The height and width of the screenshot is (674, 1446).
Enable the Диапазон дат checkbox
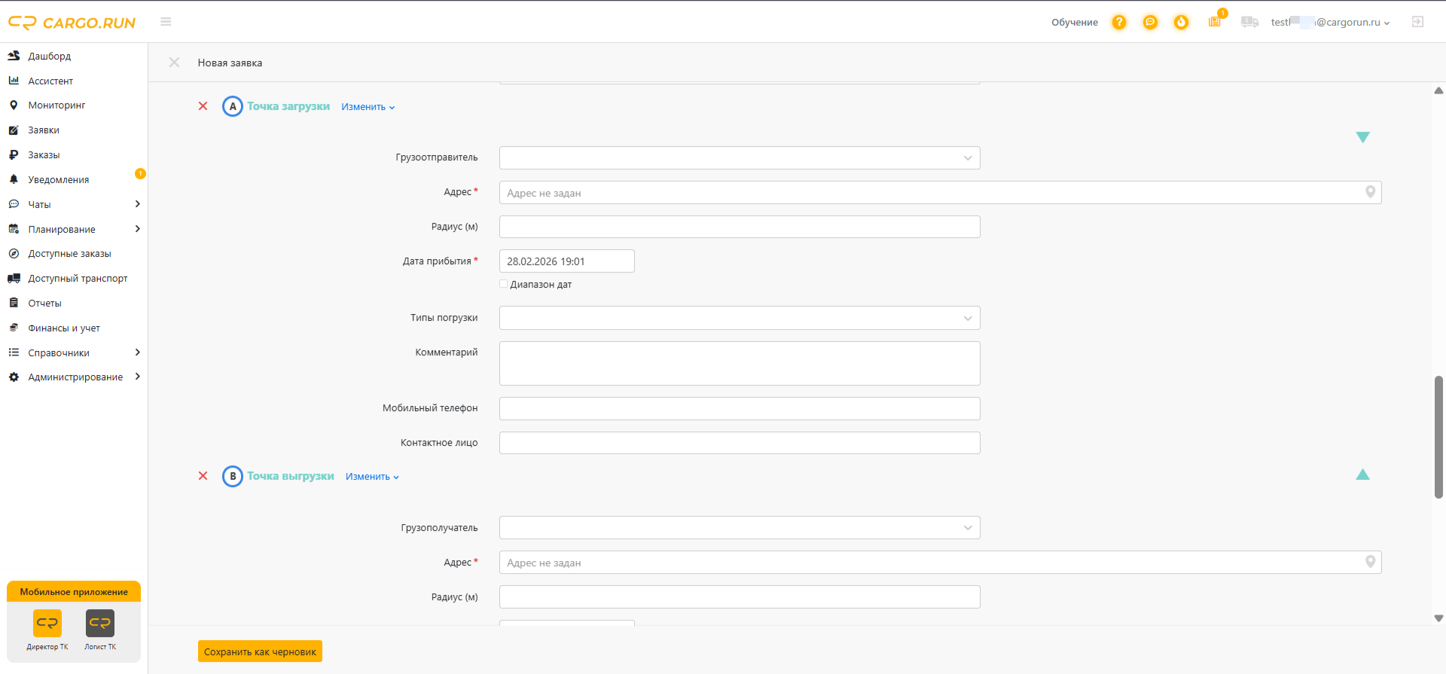tap(503, 284)
